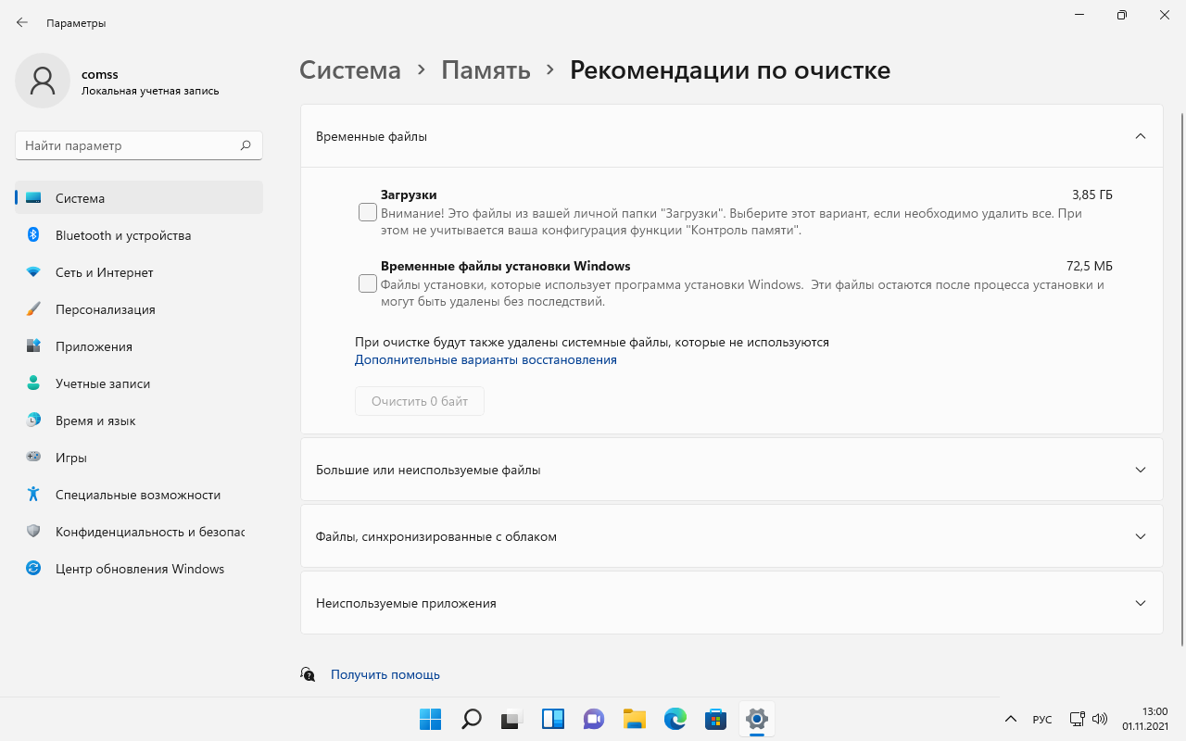1186x741 pixels.
Task: Open the РУС language switcher
Action: coord(1041,719)
